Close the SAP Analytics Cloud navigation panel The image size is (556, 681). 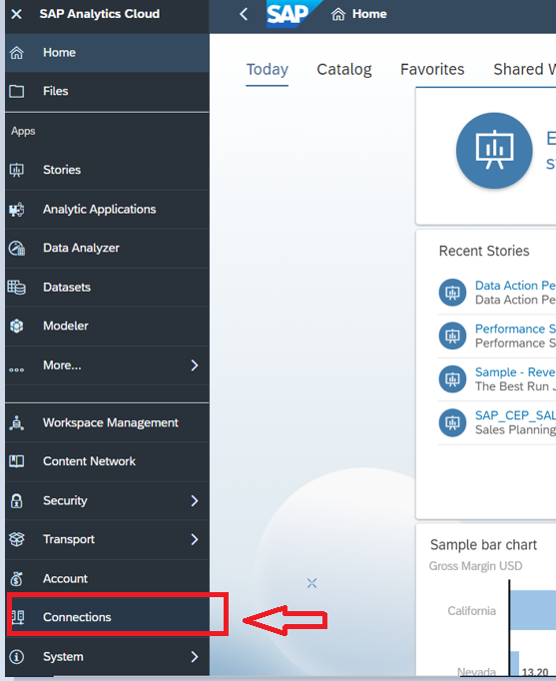[x=17, y=14]
